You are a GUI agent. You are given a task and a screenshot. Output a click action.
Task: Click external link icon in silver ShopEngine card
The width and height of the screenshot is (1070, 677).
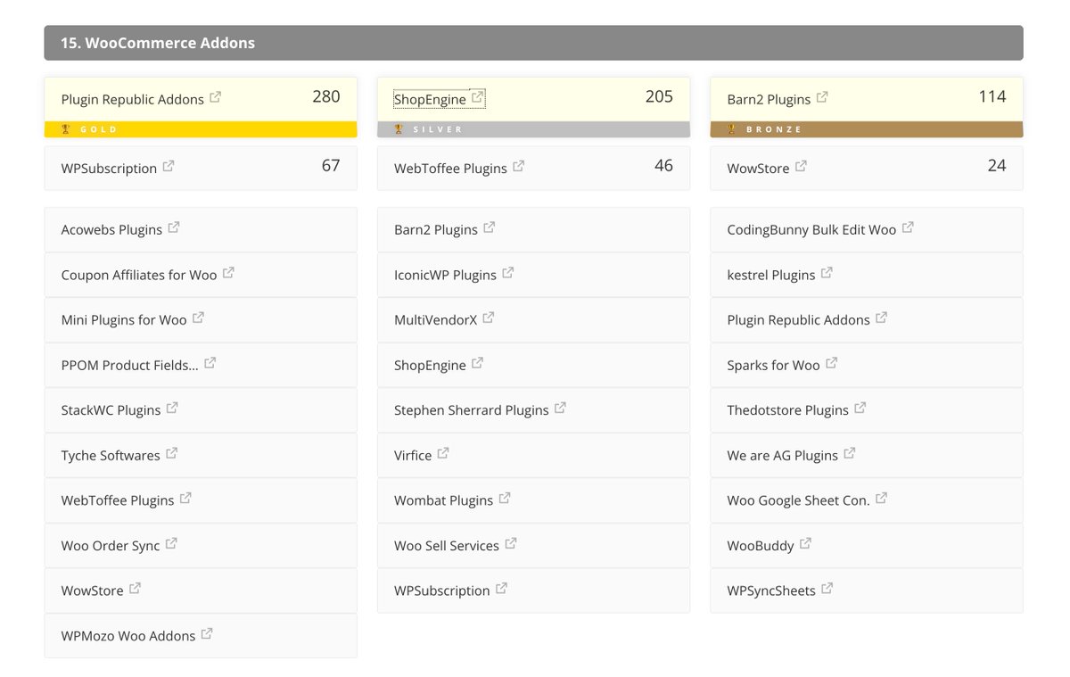pos(478,98)
